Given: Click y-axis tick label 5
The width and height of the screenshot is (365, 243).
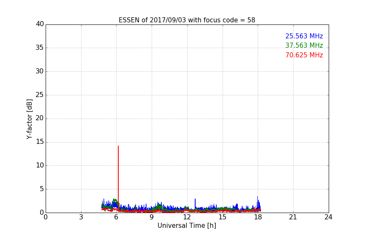Looking at the screenshot, I should point(42,189).
